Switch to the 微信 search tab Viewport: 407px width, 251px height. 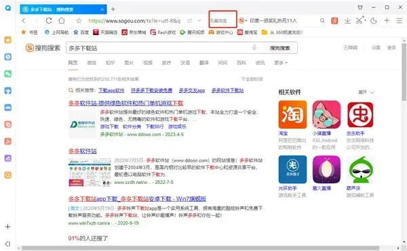pyautogui.click(x=92, y=63)
